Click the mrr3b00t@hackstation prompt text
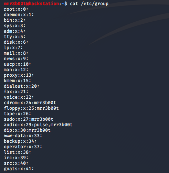Image resolution: width=169 pixels, height=173 pixels. click(31, 4)
